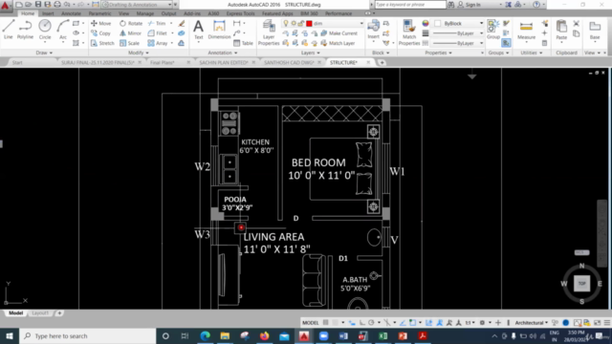Choose the Array command
The image size is (612, 344).
(158, 43)
